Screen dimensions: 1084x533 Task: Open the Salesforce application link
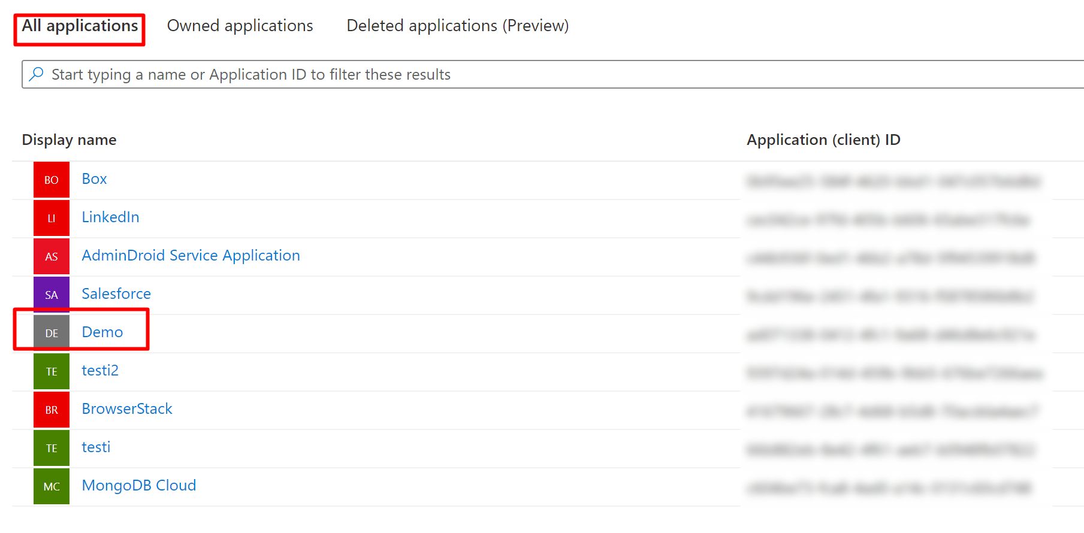[x=116, y=294]
